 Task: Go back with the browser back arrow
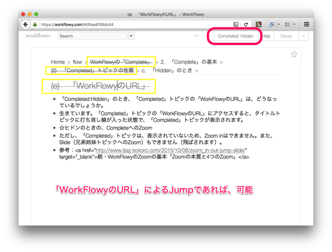pos(25,24)
